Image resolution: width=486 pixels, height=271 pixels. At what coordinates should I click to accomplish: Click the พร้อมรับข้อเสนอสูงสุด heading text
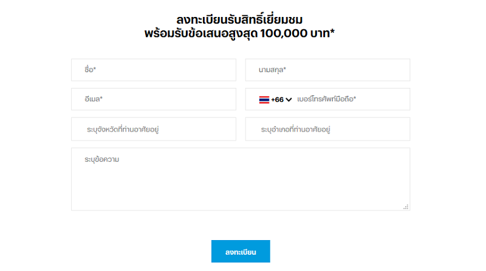(x=197, y=33)
